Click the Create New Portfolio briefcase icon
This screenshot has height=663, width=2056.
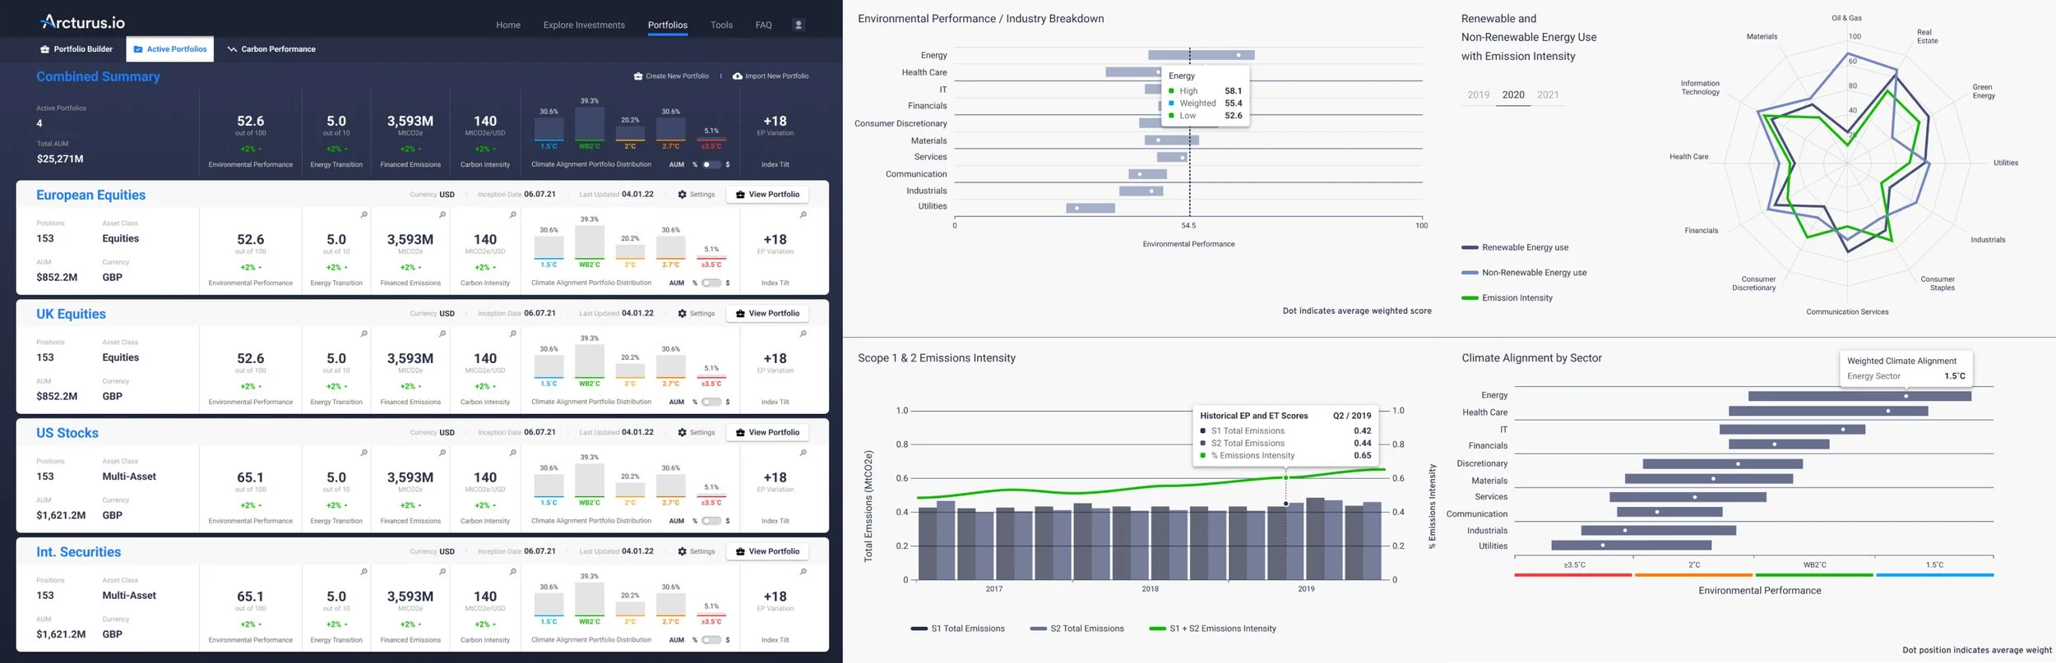(638, 76)
